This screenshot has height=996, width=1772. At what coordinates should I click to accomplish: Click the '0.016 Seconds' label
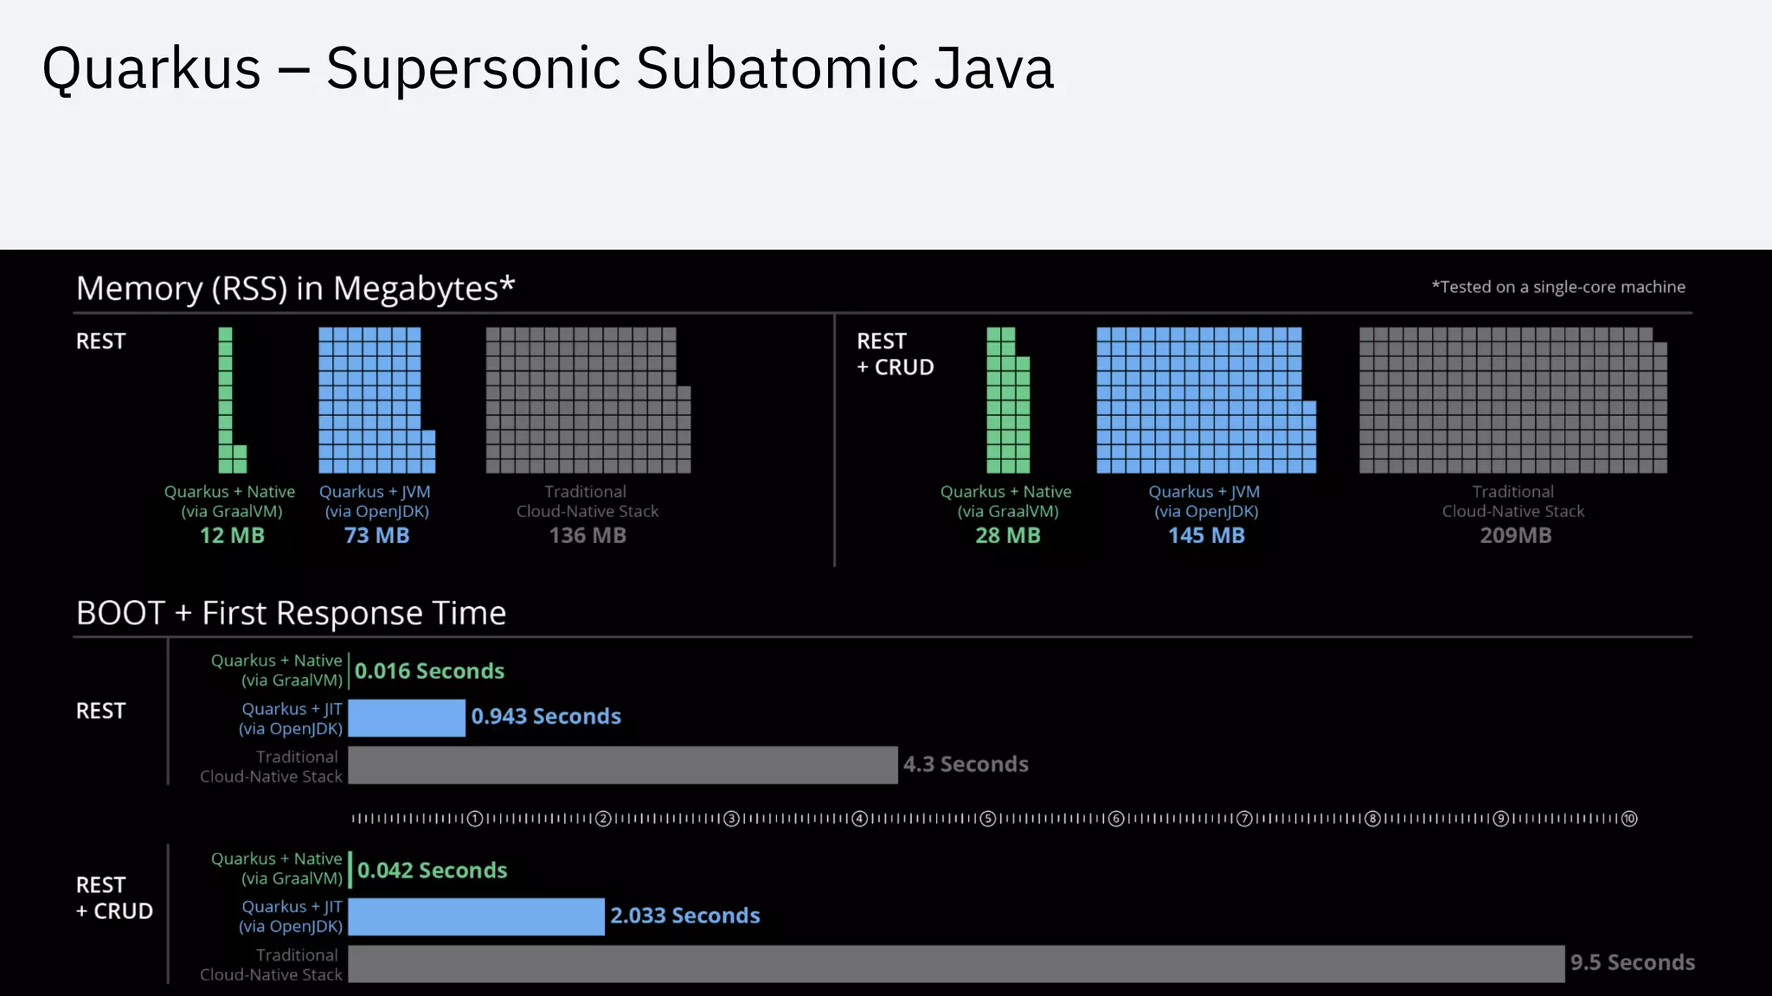(429, 672)
